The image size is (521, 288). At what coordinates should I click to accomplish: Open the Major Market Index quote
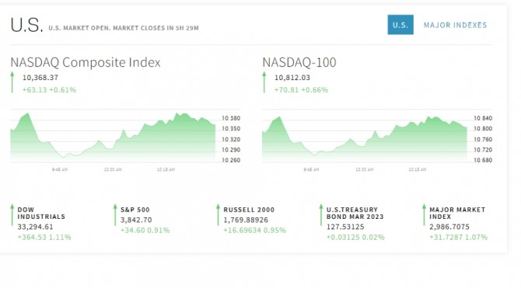pos(457,213)
